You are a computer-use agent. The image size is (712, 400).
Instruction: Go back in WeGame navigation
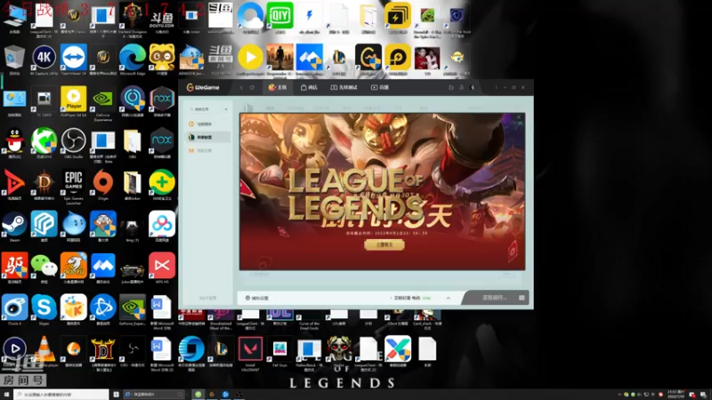241,87
